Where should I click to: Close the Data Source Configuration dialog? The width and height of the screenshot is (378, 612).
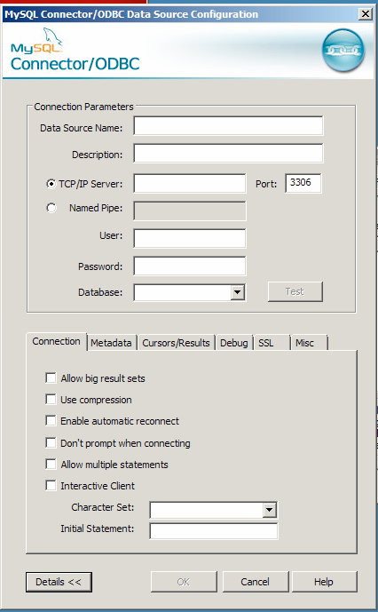(365, 14)
